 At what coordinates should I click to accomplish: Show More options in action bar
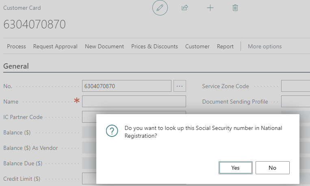point(265,46)
